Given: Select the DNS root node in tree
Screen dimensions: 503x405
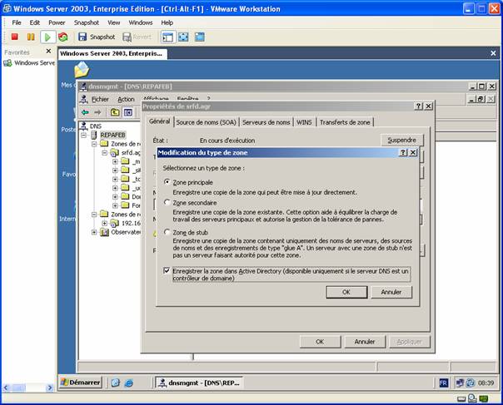Looking at the screenshot, I should point(96,126).
